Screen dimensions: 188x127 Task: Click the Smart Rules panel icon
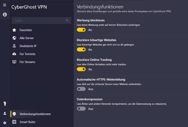coord(14,122)
